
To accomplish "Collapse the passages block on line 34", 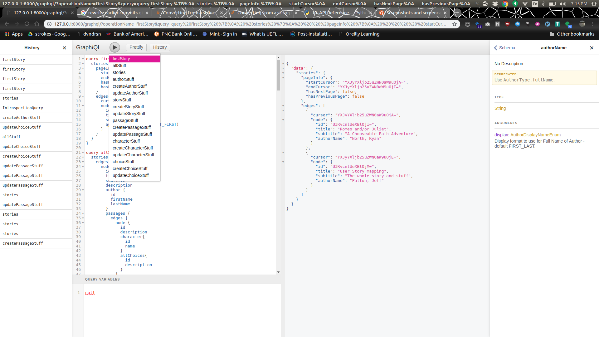I will pos(83,213).
